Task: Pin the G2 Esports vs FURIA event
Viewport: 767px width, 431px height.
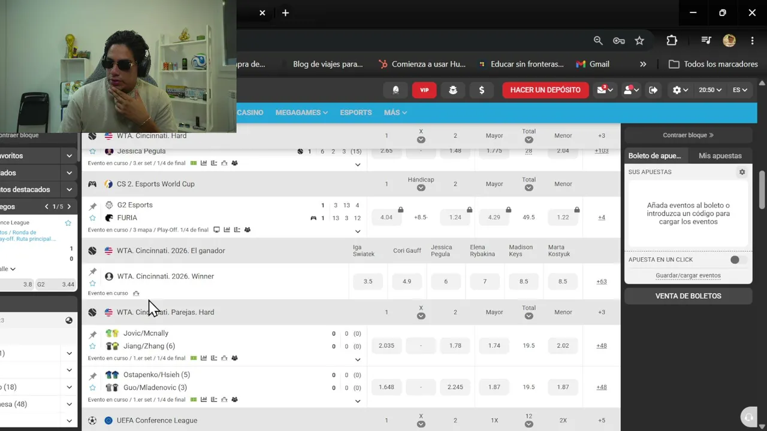Action: click(x=92, y=206)
